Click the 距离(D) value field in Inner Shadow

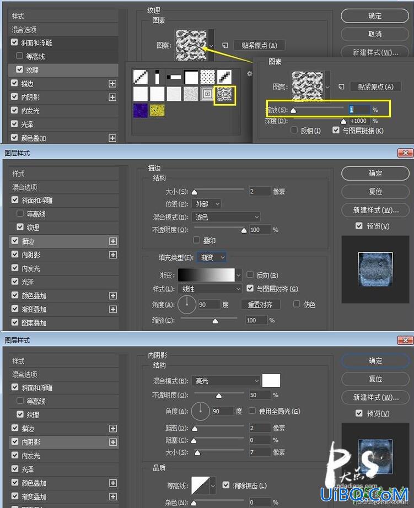pyautogui.click(x=259, y=428)
